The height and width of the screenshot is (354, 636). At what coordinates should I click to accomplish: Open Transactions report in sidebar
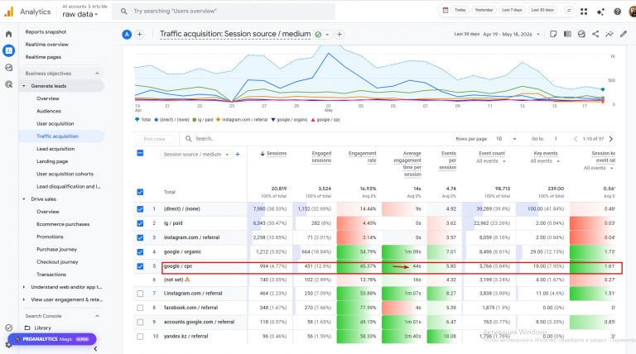click(x=51, y=275)
